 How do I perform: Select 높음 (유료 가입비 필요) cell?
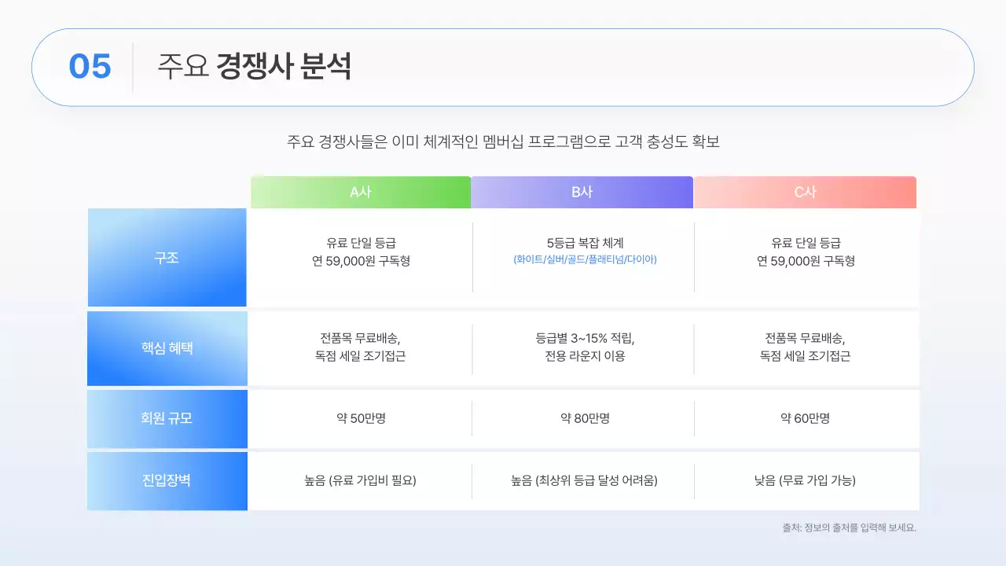(361, 480)
